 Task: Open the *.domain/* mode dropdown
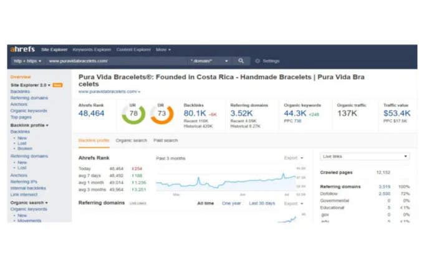click(209, 61)
